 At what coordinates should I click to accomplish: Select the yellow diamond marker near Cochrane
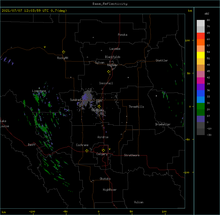(87, 151)
